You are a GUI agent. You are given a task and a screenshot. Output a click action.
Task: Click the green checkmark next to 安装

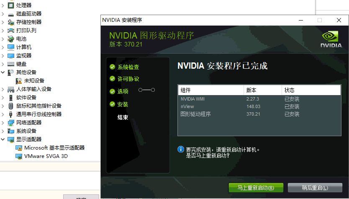[x=113, y=104]
